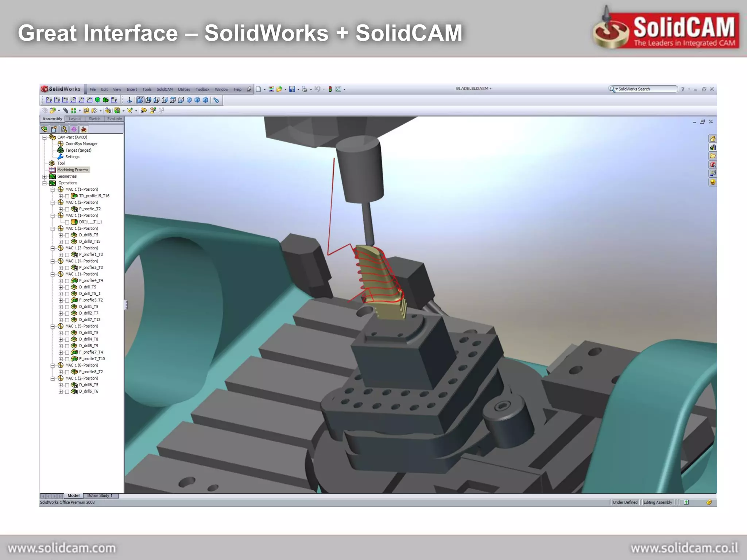Click the yellow ball icon in right task pane

click(712, 182)
